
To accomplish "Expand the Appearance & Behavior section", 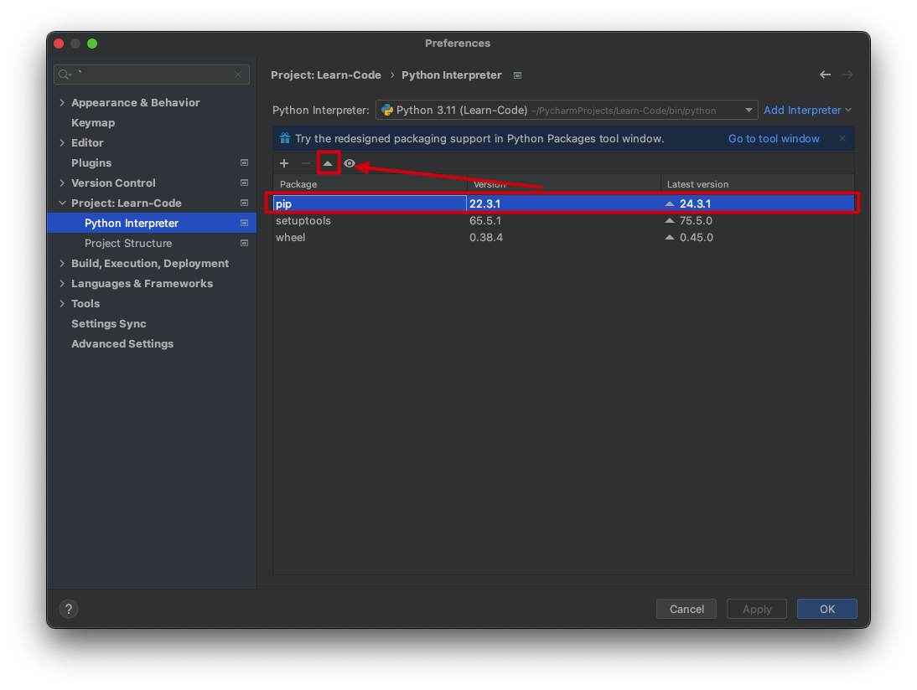I will click(x=62, y=102).
